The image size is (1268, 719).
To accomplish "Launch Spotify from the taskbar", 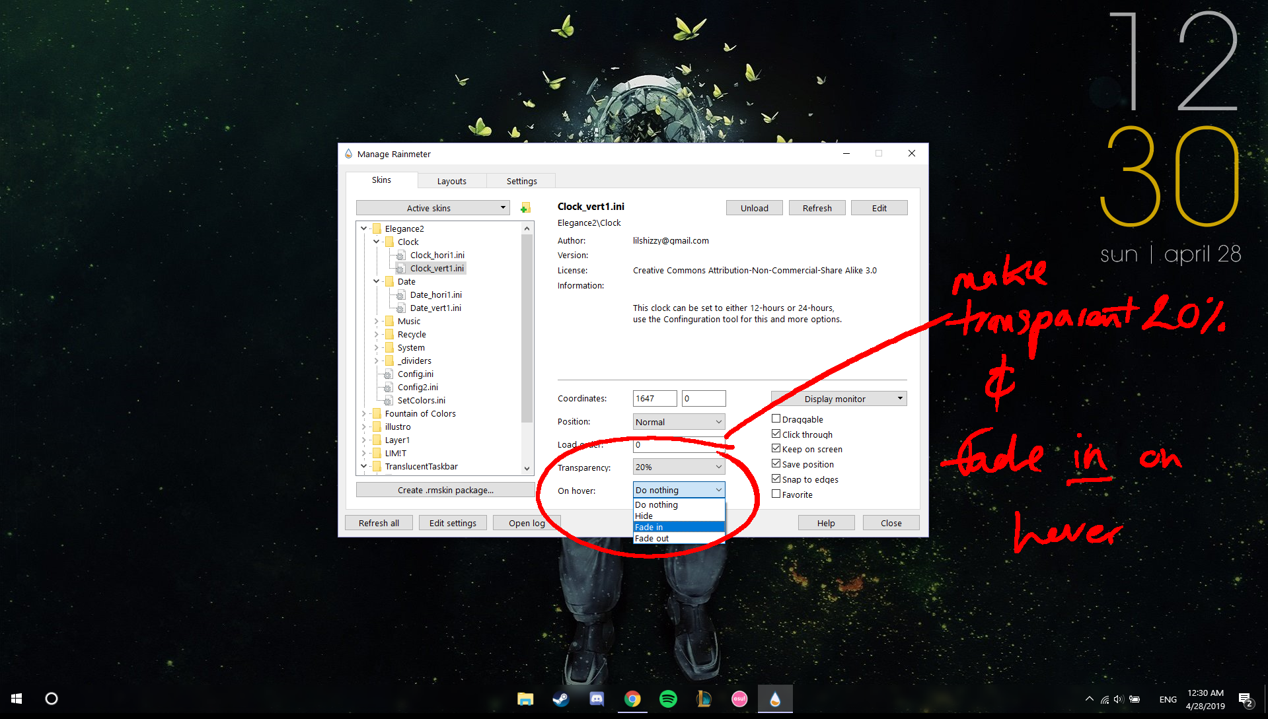I will coord(668,699).
